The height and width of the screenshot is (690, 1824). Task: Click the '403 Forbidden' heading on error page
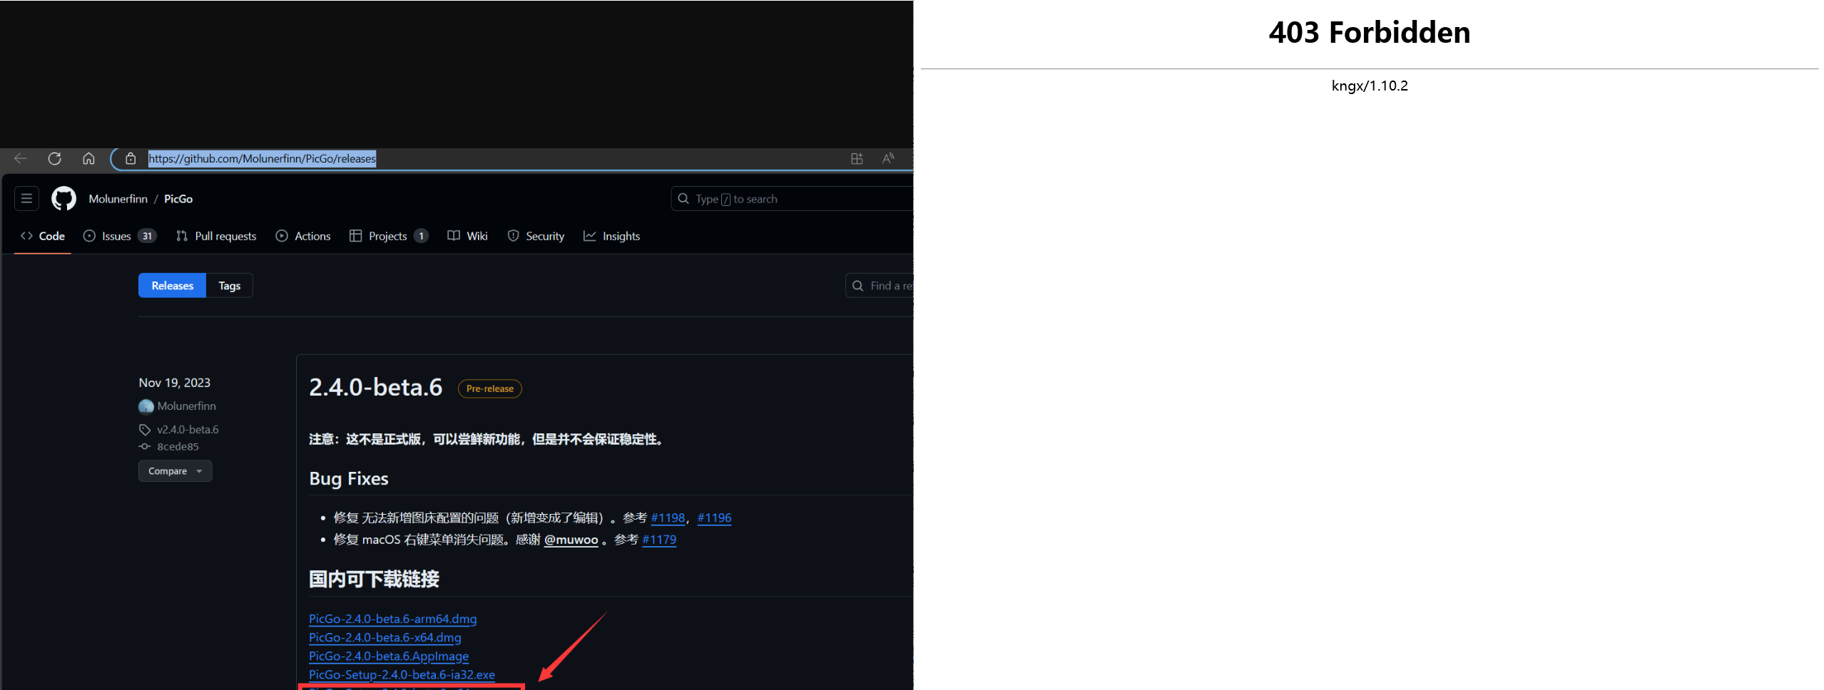1370,32
